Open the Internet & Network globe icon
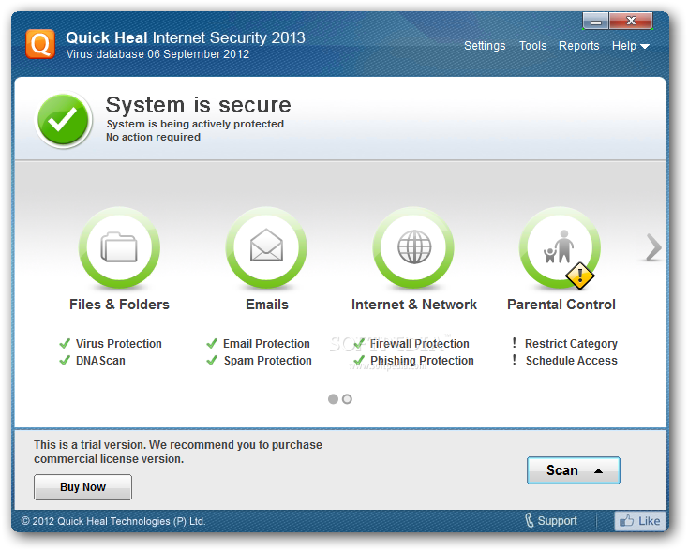The width and height of the screenshot is (688, 551). tap(413, 247)
